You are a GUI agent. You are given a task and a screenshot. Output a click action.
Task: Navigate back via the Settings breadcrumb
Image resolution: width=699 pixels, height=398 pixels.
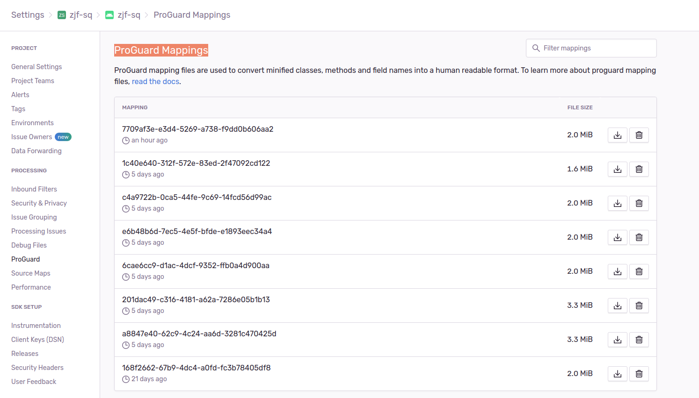28,14
